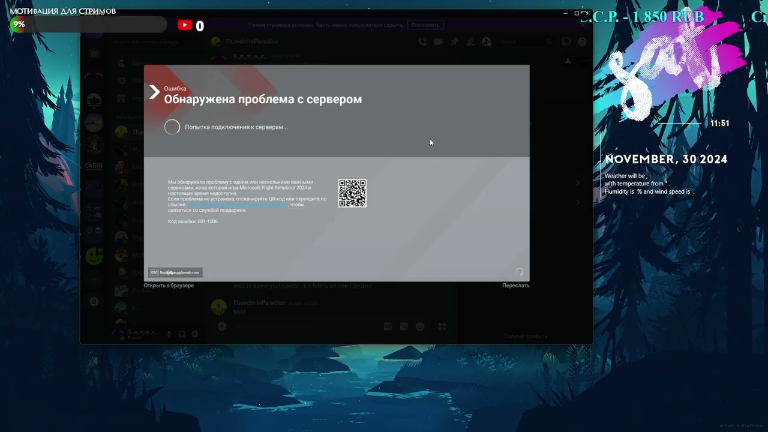Expand lower chevron in right profile panel
This screenshot has width=768, height=432.
[x=578, y=202]
